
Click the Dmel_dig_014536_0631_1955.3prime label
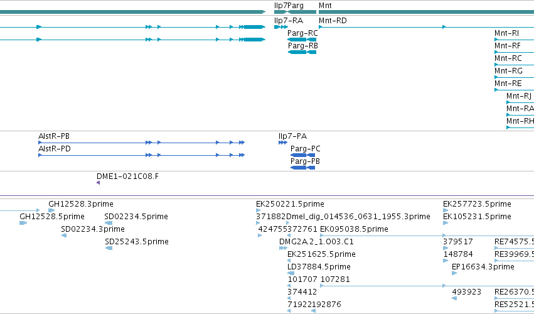358,217
